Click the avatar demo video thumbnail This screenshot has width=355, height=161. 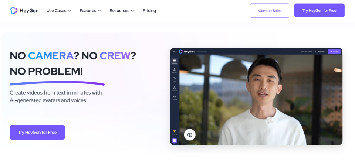pyautogui.click(x=261, y=100)
